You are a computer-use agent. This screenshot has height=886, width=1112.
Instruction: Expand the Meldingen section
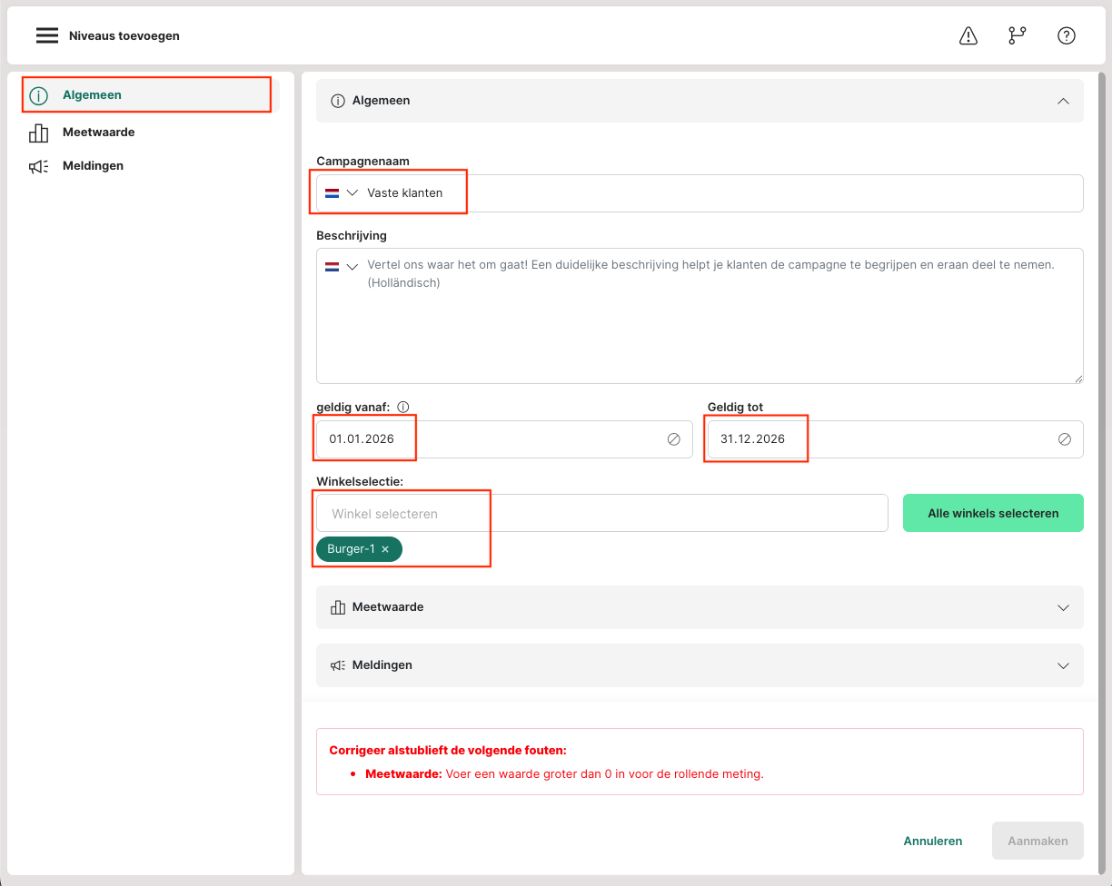coord(1063,665)
